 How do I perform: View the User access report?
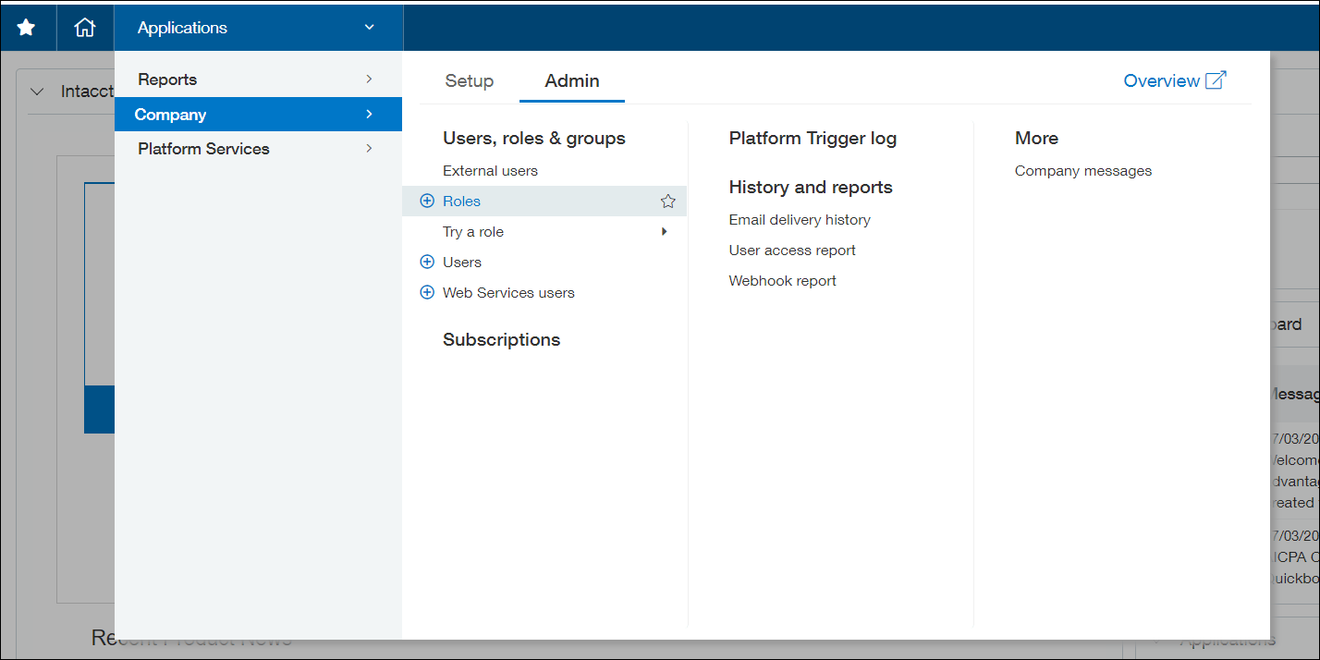pyautogui.click(x=792, y=250)
